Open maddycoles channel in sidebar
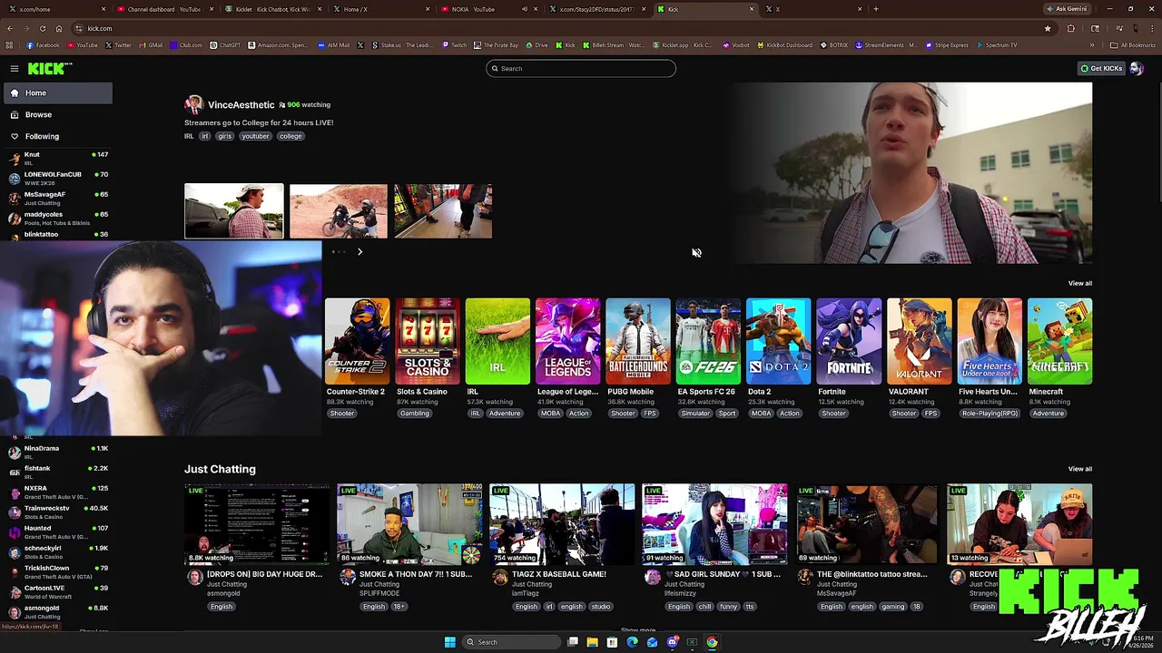 (x=57, y=218)
